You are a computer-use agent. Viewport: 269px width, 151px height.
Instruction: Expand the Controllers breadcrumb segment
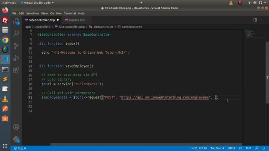(x=42, y=27)
